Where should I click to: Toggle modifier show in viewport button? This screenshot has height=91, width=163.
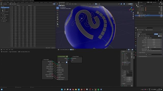coord(156,34)
